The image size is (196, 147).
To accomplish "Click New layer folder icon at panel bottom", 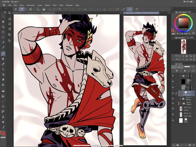I will [x=178, y=145].
